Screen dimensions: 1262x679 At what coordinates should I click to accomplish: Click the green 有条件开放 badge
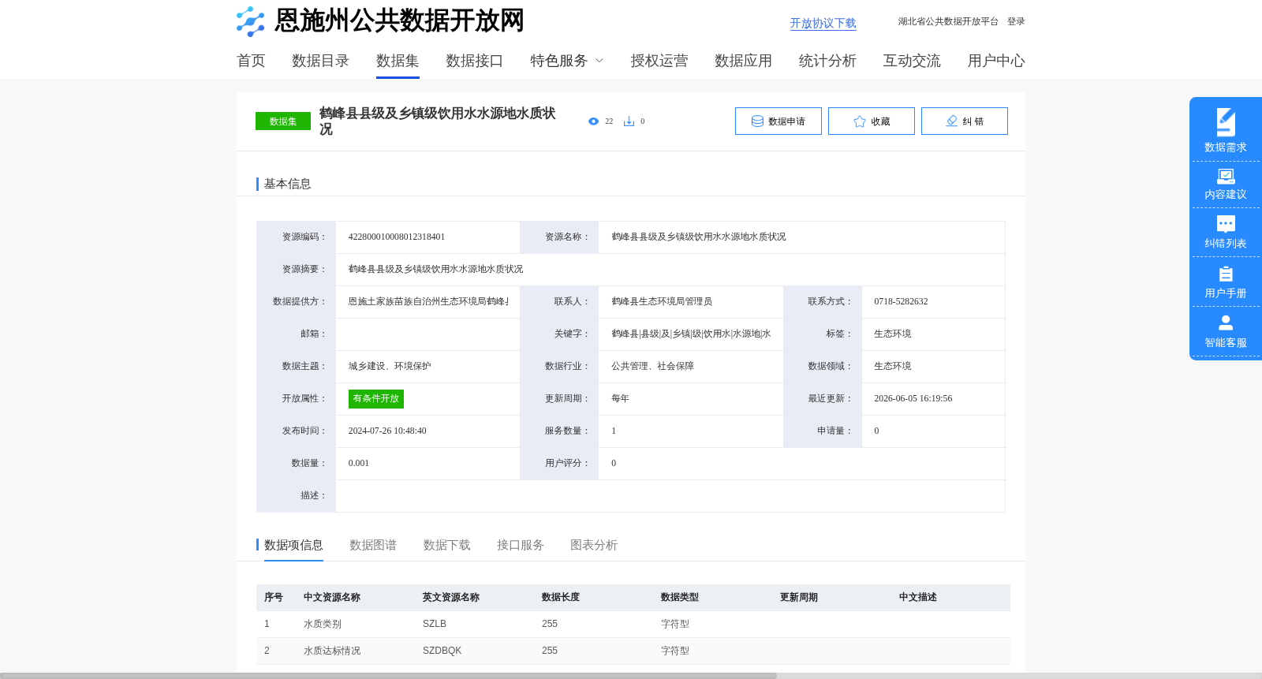(x=376, y=399)
